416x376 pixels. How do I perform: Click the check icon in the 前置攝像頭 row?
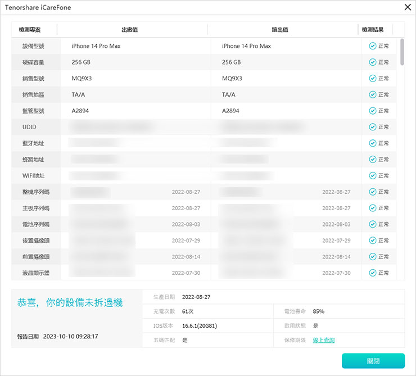pos(373,256)
